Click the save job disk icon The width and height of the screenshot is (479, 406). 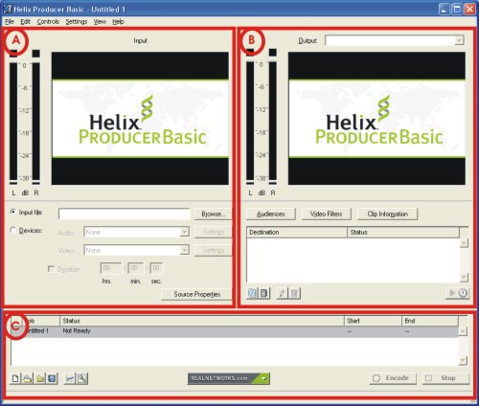(x=52, y=378)
